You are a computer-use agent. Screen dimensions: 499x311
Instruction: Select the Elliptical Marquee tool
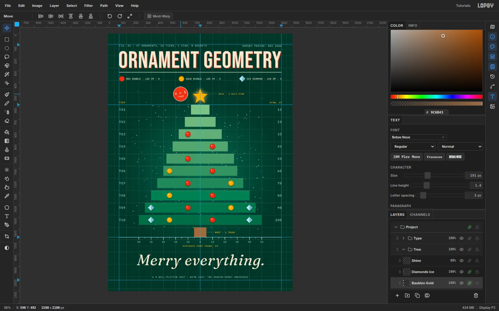coord(7,48)
